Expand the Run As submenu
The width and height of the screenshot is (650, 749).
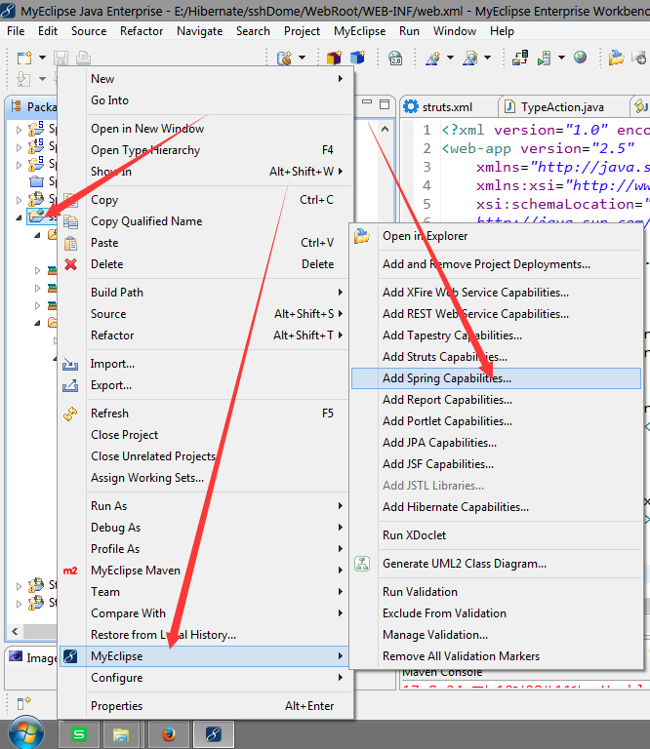(x=341, y=506)
